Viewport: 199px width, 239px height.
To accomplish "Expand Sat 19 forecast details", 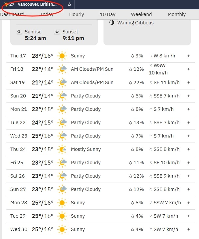I will [189, 82].
